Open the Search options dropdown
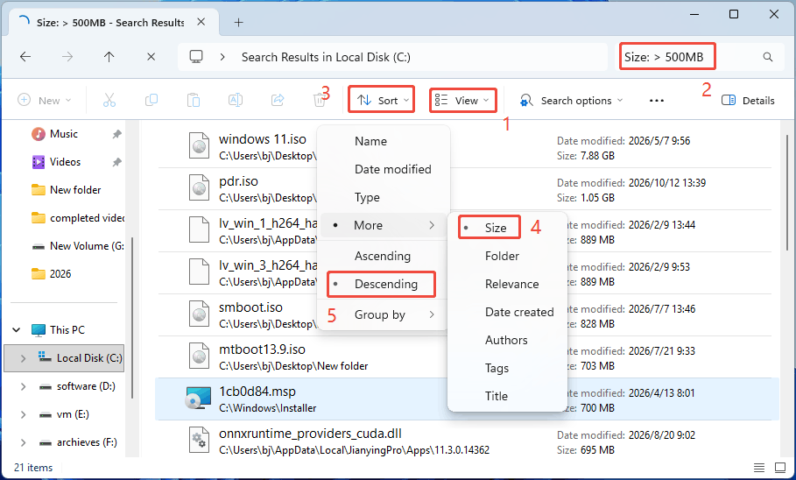 pyautogui.click(x=571, y=101)
